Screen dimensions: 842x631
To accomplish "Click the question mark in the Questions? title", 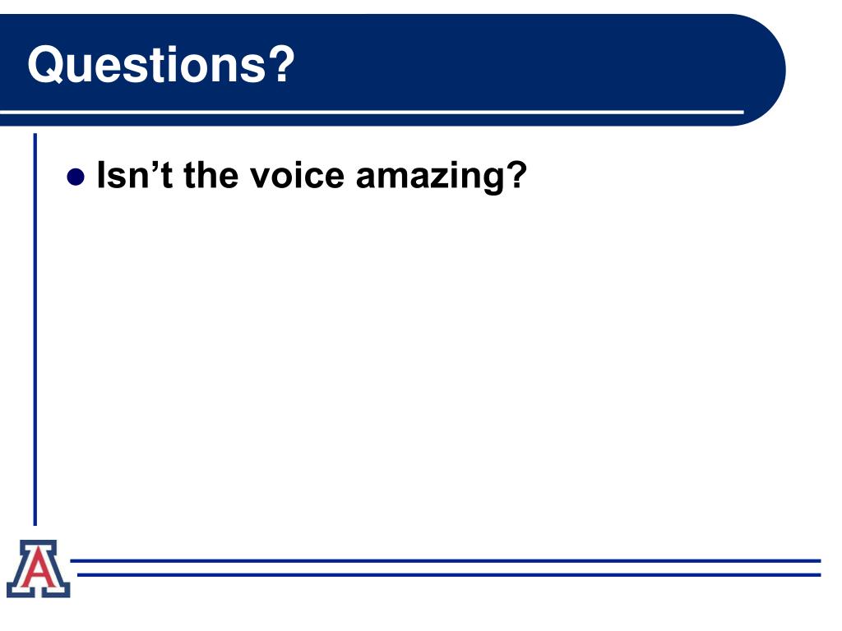I will 281,64.
